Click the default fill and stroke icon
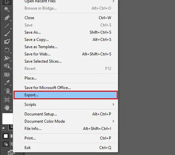The image size is (175, 155). coord(4,129)
